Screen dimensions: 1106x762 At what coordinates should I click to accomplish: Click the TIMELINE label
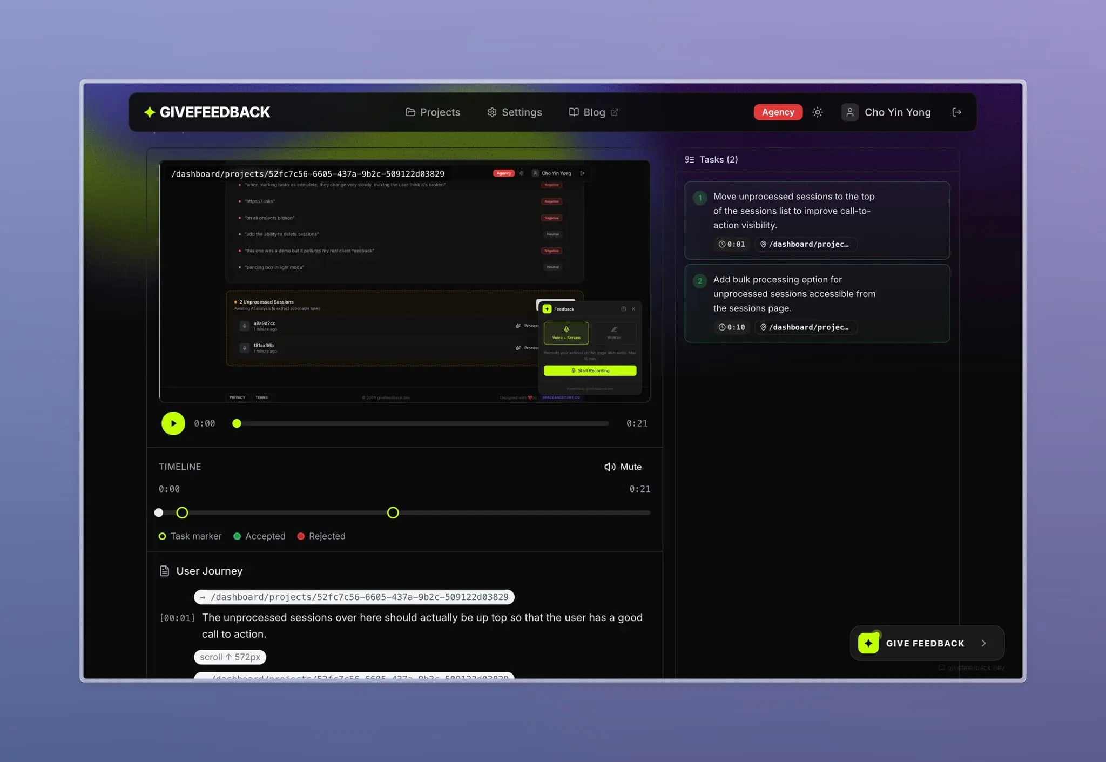(180, 467)
